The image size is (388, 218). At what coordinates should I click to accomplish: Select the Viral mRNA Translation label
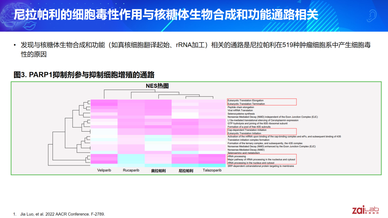(x=240, y=110)
